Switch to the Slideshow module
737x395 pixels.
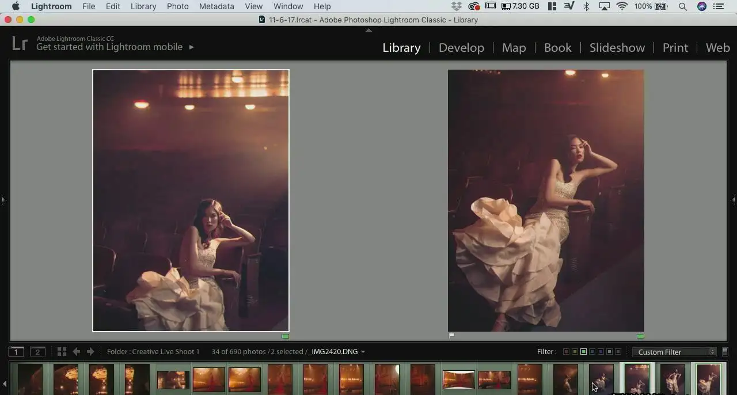pos(617,48)
